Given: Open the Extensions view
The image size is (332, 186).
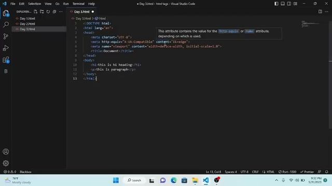Looking at the screenshot, I should pos(6,60).
